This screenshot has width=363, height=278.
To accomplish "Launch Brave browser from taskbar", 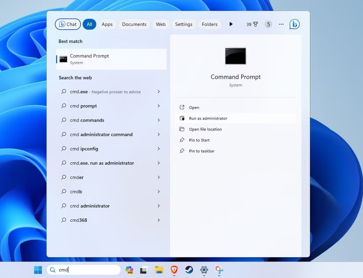I will pyautogui.click(x=174, y=270).
